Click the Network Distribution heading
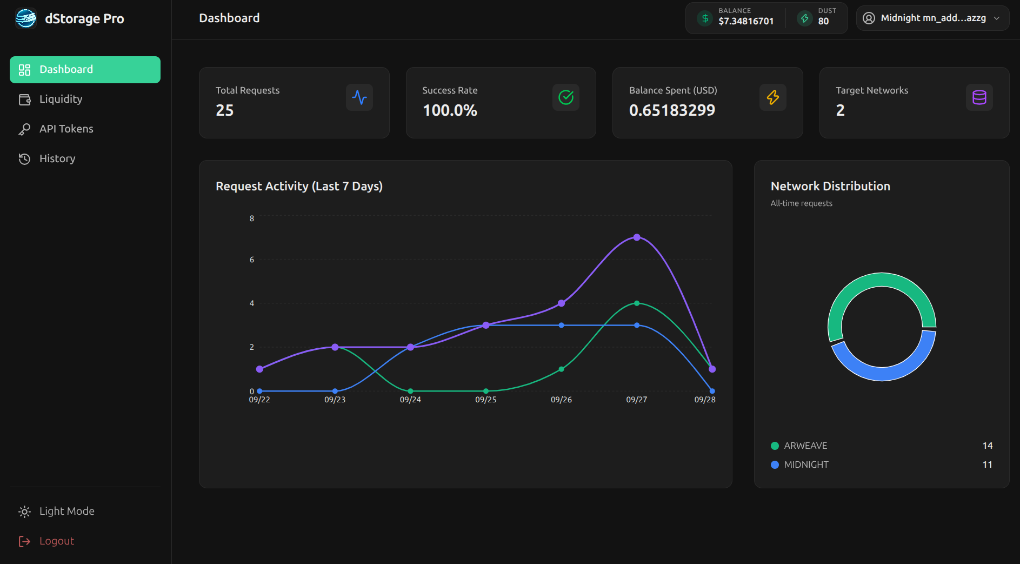1020x564 pixels. [x=830, y=187]
